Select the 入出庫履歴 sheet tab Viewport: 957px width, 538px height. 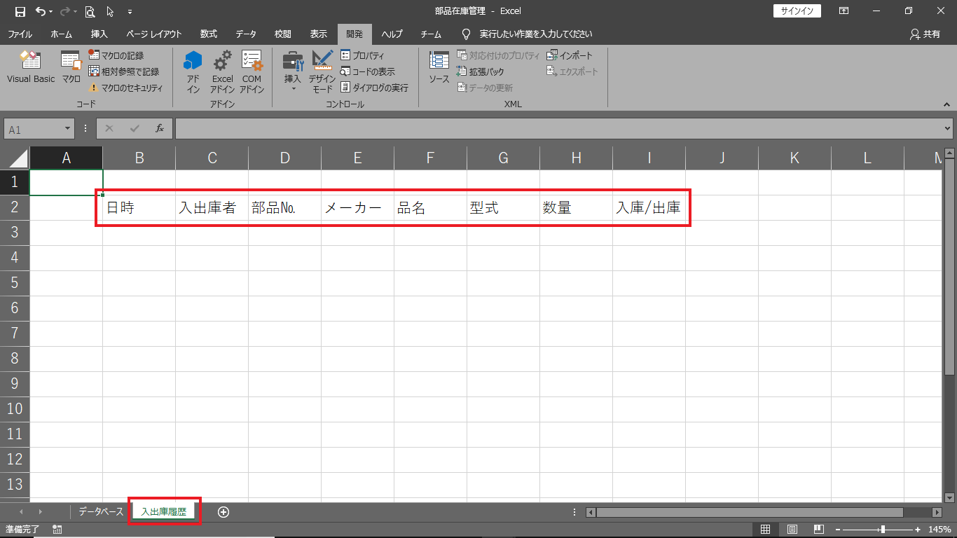click(x=164, y=512)
